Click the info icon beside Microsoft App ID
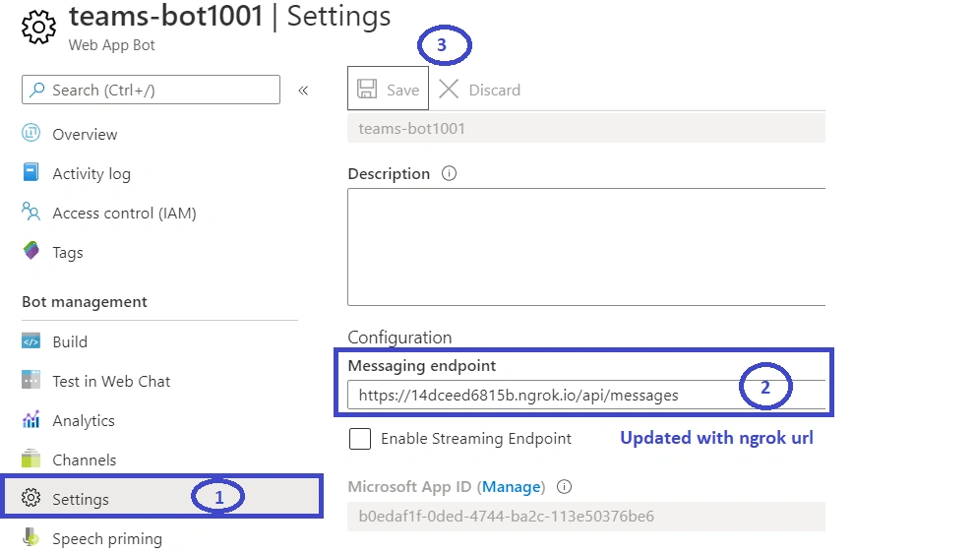 pyautogui.click(x=564, y=486)
